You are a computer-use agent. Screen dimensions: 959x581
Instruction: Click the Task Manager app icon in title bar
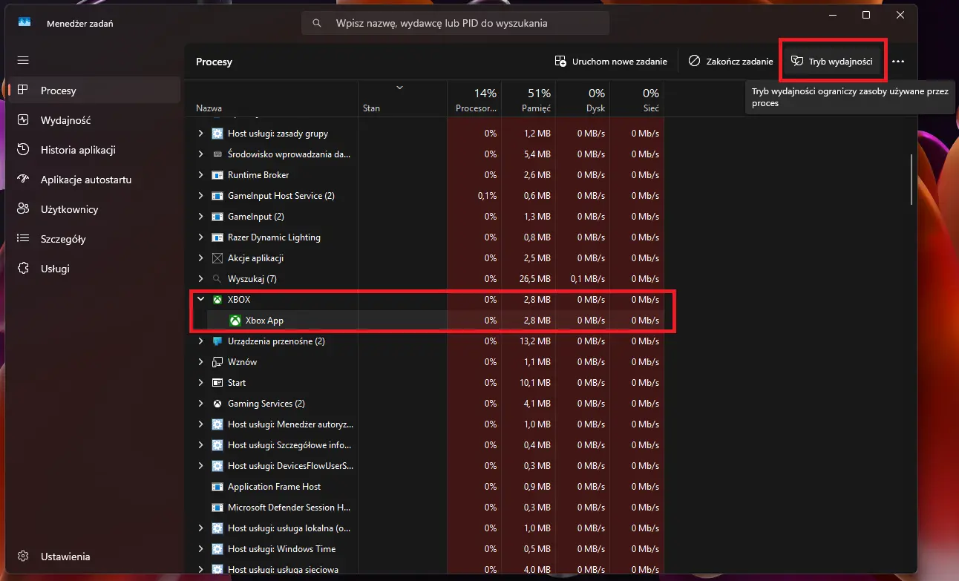[24, 23]
